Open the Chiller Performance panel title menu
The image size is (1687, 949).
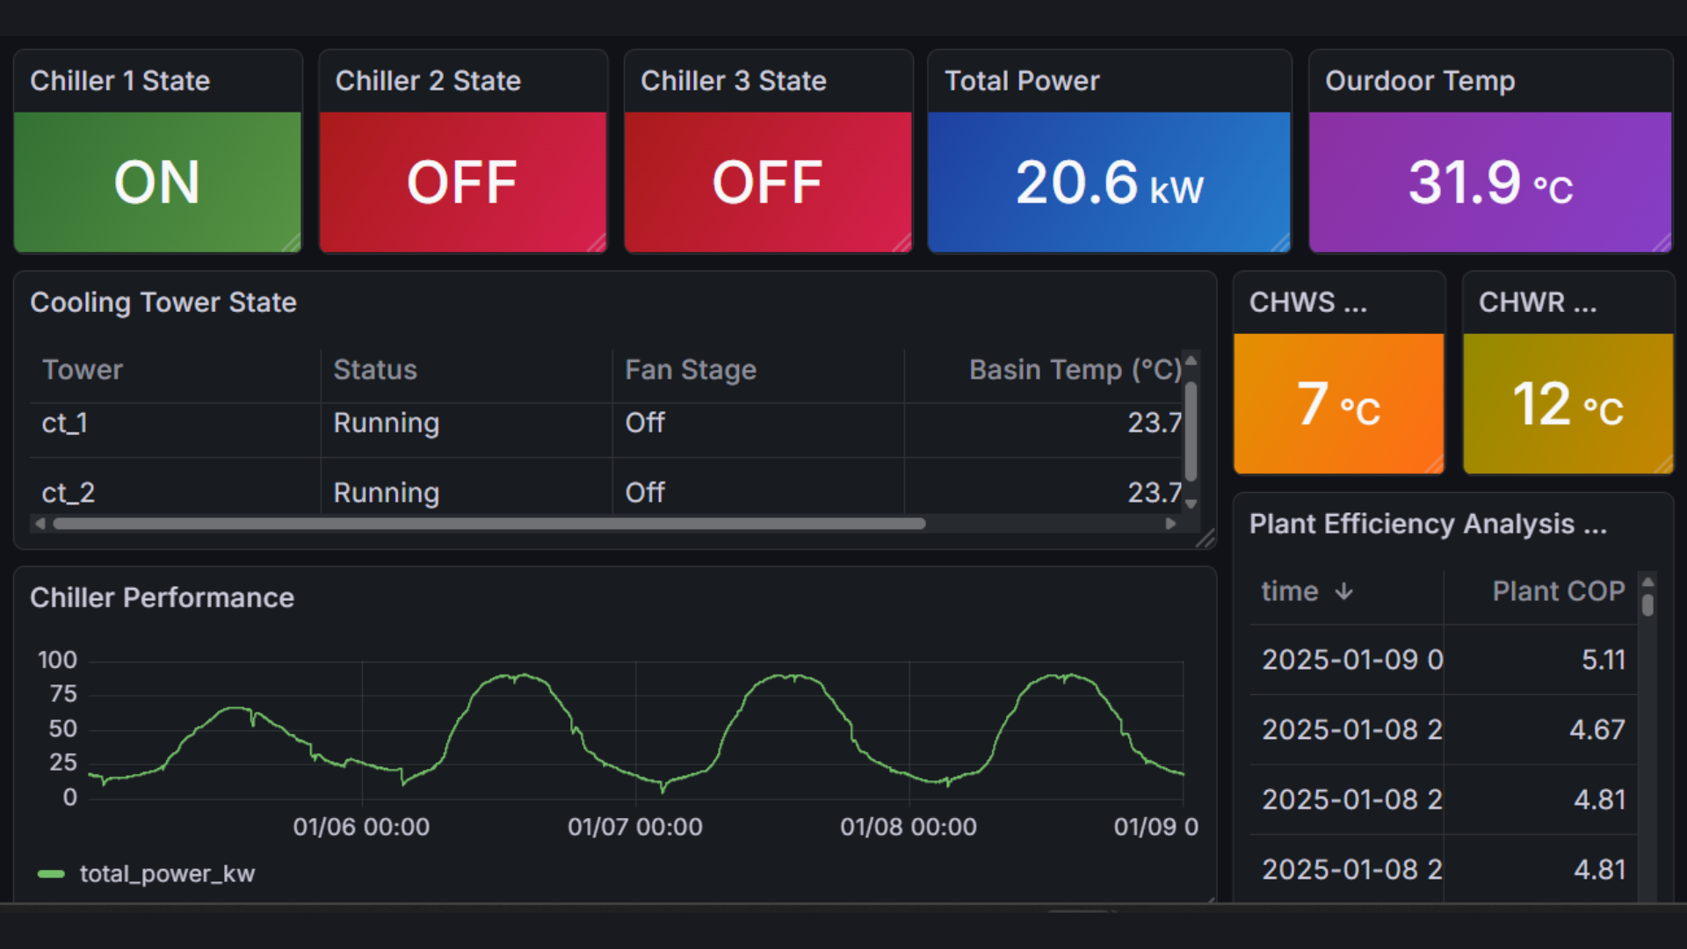click(162, 598)
